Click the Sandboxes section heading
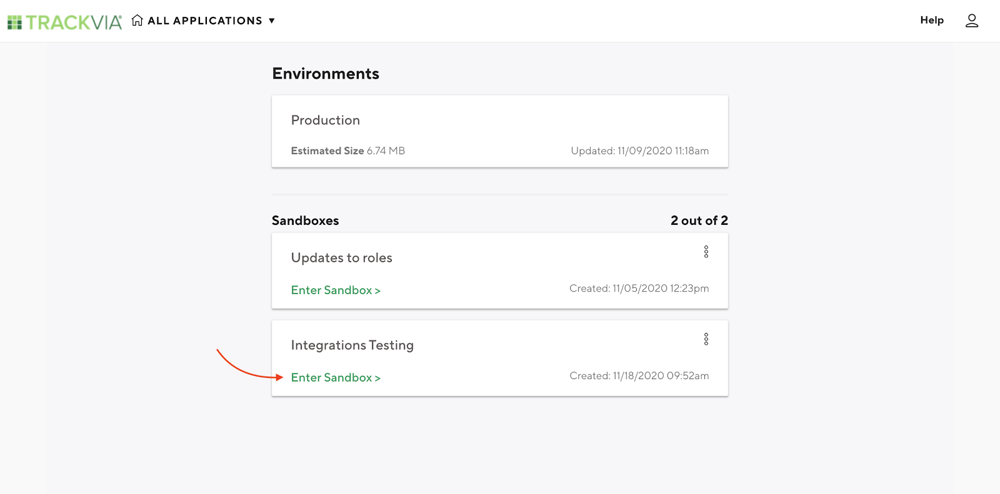The height and width of the screenshot is (494, 1000). pyautogui.click(x=305, y=220)
